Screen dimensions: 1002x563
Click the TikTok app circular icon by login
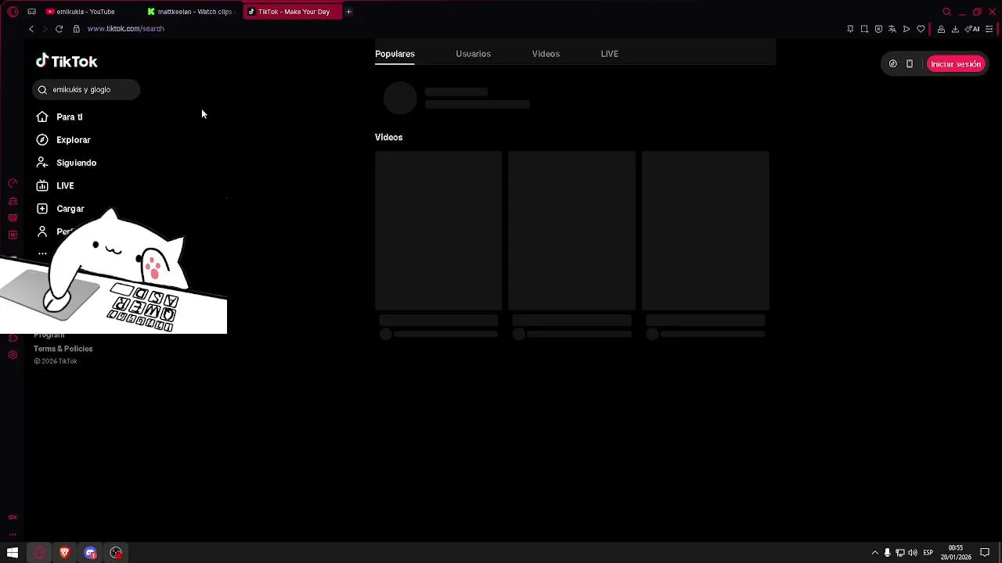[x=892, y=64]
